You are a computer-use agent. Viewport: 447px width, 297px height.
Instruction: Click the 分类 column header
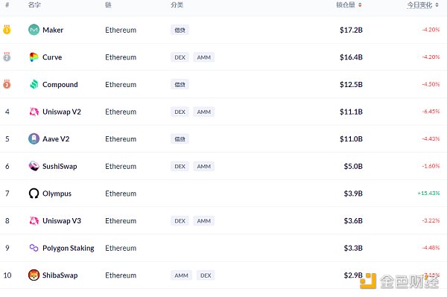coord(177,5)
